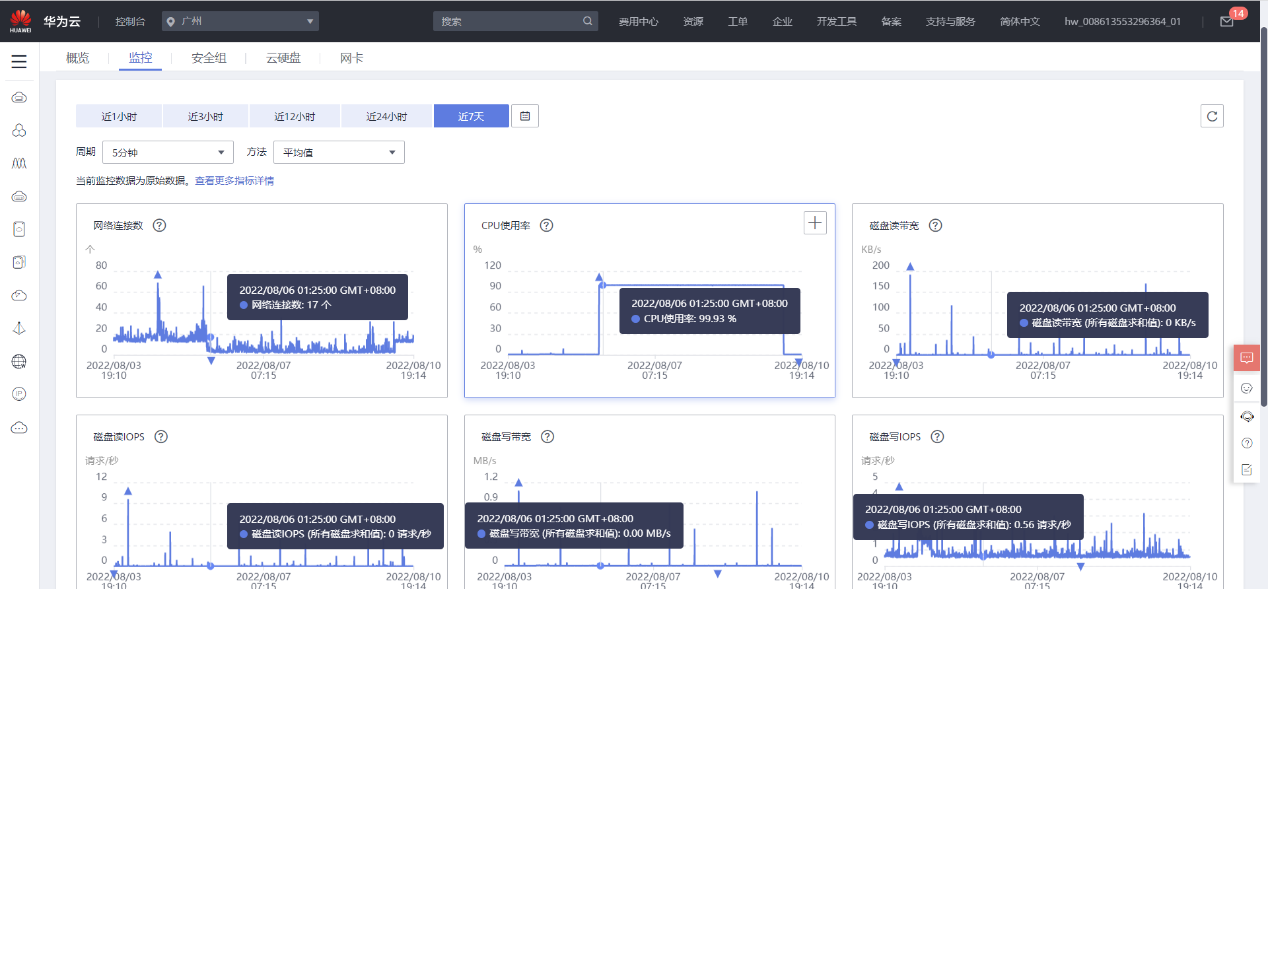The height and width of the screenshot is (956, 1268).
Task: Expand the 广州 region selector
Action: [240, 21]
